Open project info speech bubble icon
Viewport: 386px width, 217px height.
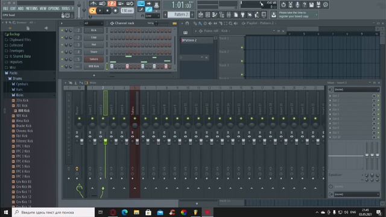326,4
